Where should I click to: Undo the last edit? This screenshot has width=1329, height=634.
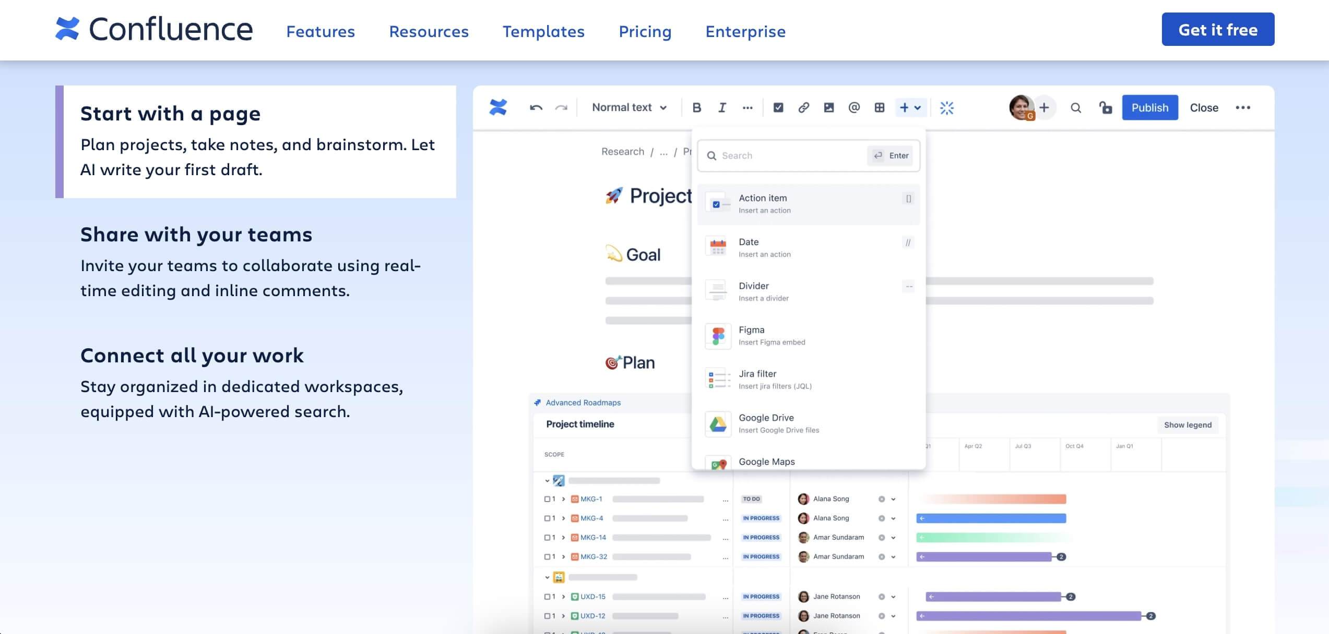536,107
